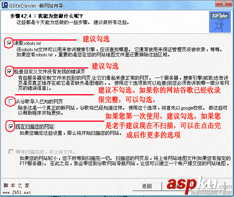
Task: Close the GSiteCrawler wizard window
Action: [224, 4]
